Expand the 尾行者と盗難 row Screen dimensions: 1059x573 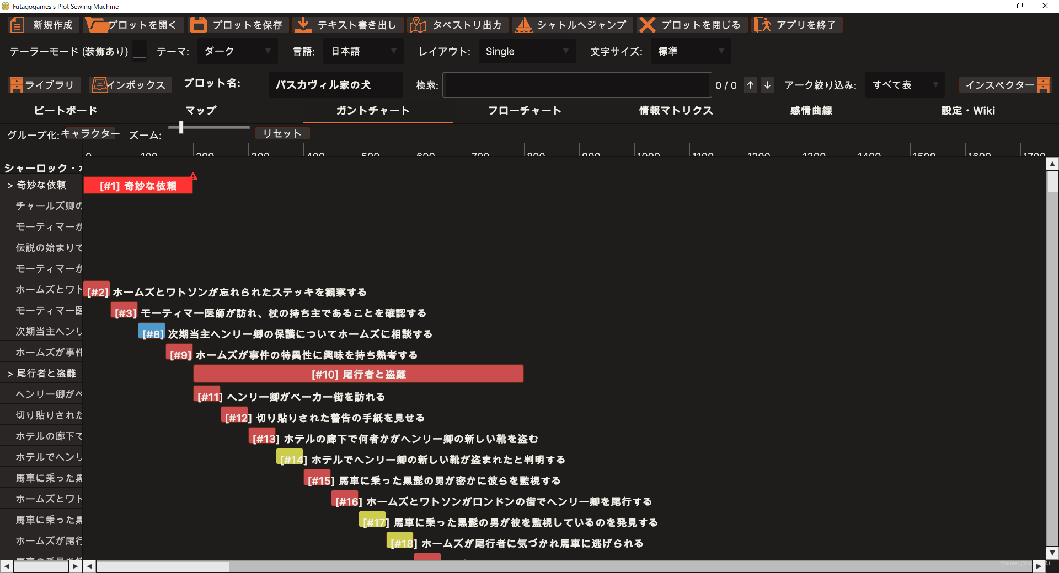coord(10,374)
